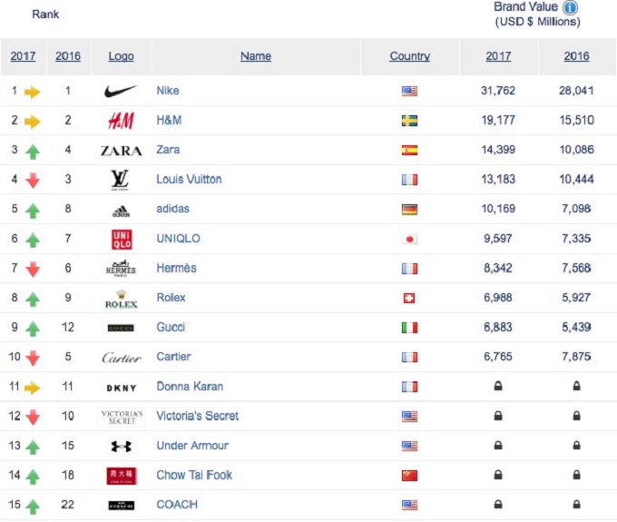Click Donna Karan locked 2017 value icon

coord(498,386)
